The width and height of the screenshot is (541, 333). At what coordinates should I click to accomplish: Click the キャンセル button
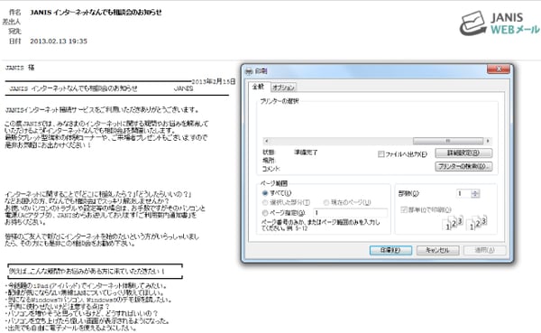click(437, 250)
